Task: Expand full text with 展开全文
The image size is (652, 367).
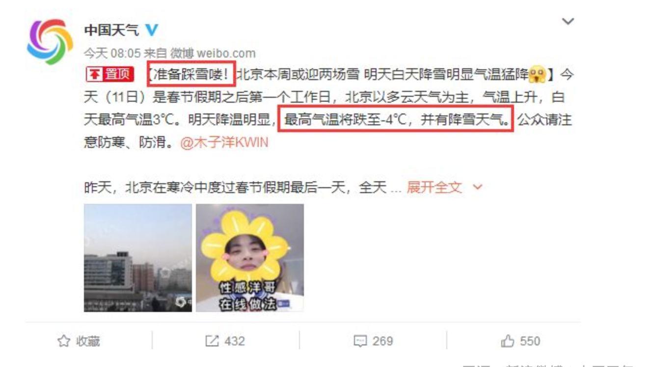Action: [x=434, y=187]
